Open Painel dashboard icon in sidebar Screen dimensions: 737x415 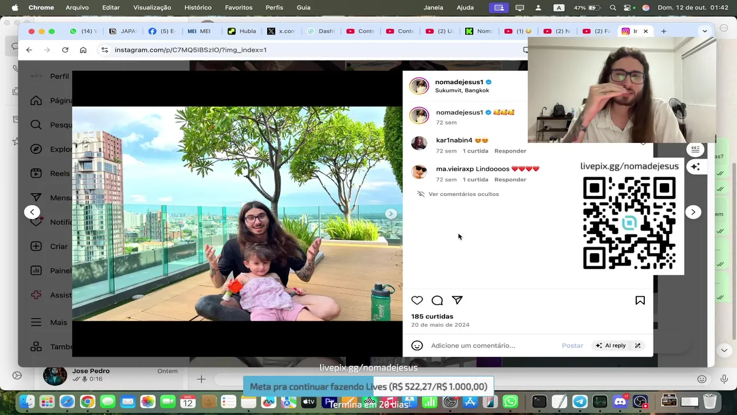pos(36,270)
